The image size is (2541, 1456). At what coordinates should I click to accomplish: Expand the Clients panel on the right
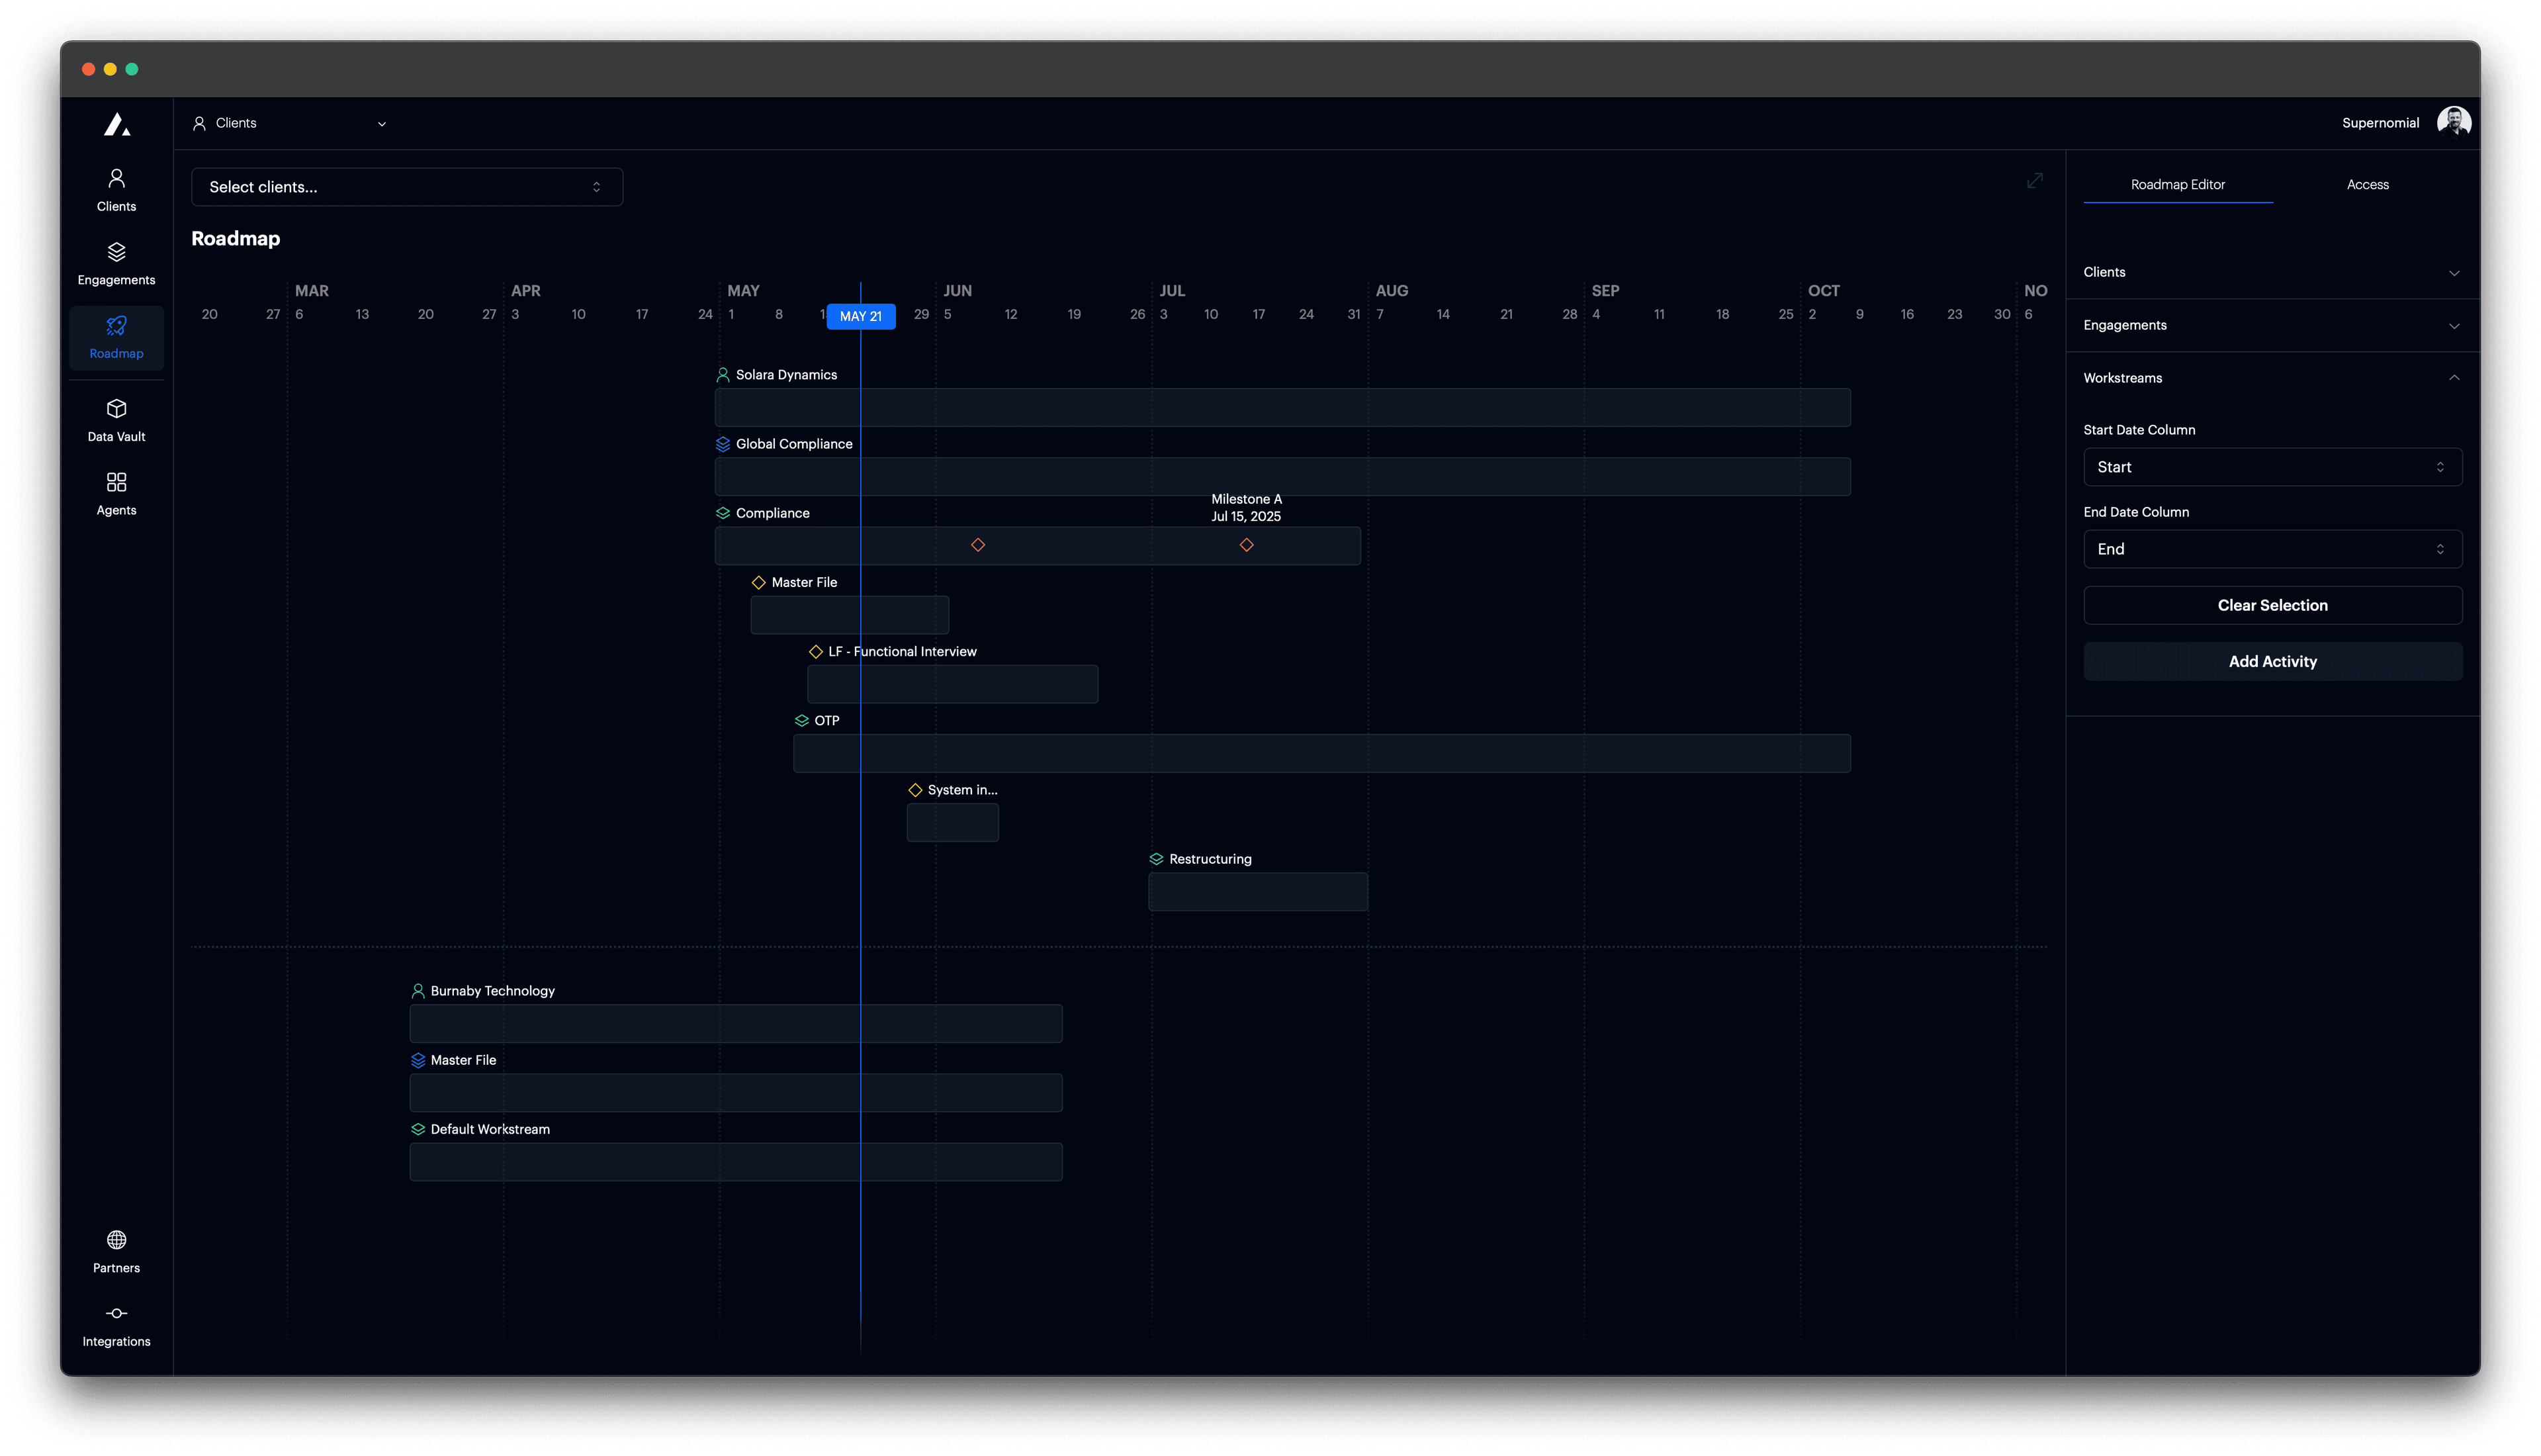click(x=2455, y=272)
